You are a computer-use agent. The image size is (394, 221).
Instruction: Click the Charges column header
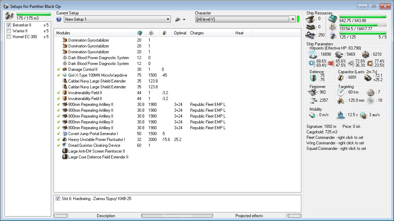pos(211,33)
